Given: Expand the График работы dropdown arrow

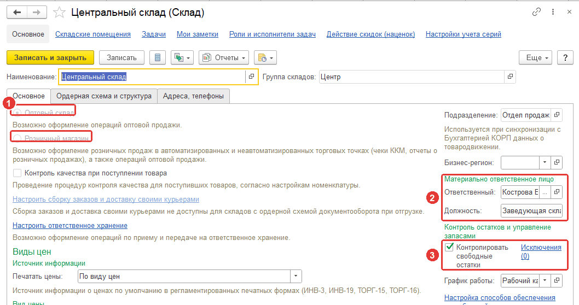Looking at the screenshot, I should tap(545, 280).
